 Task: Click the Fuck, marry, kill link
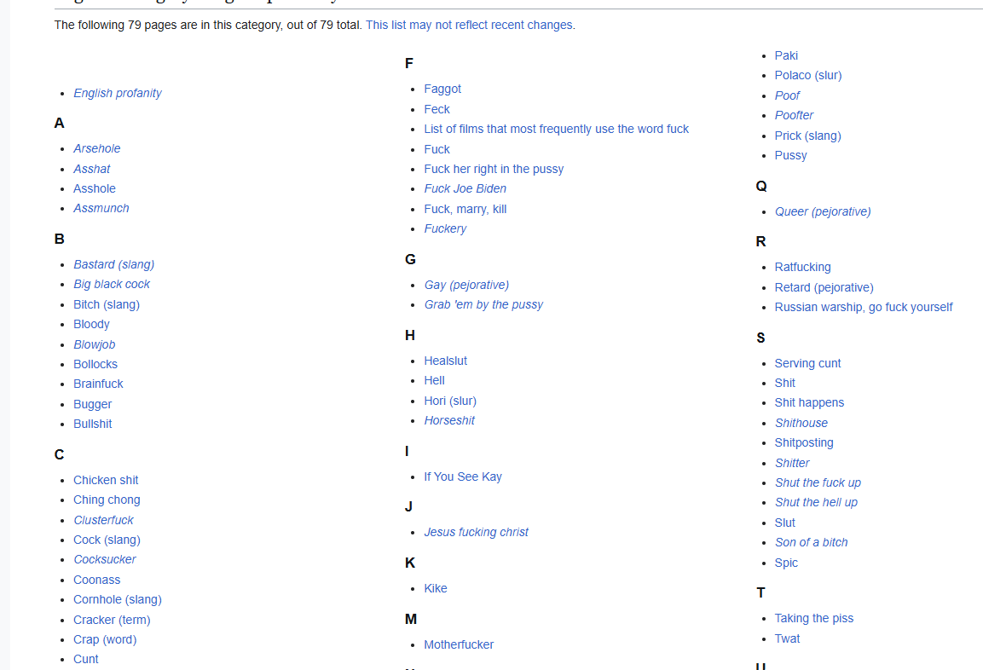coord(465,209)
